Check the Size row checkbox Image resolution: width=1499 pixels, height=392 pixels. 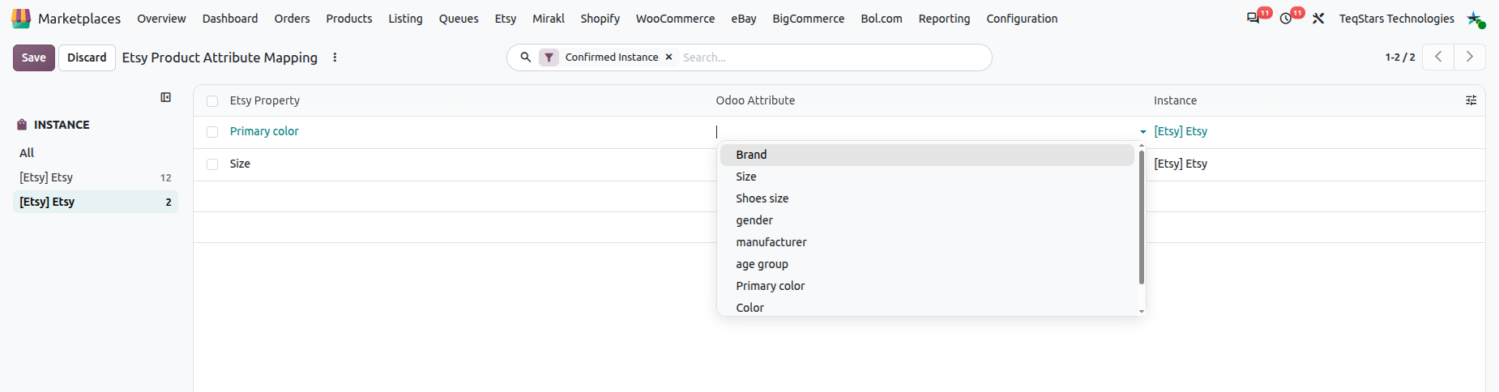tap(212, 164)
